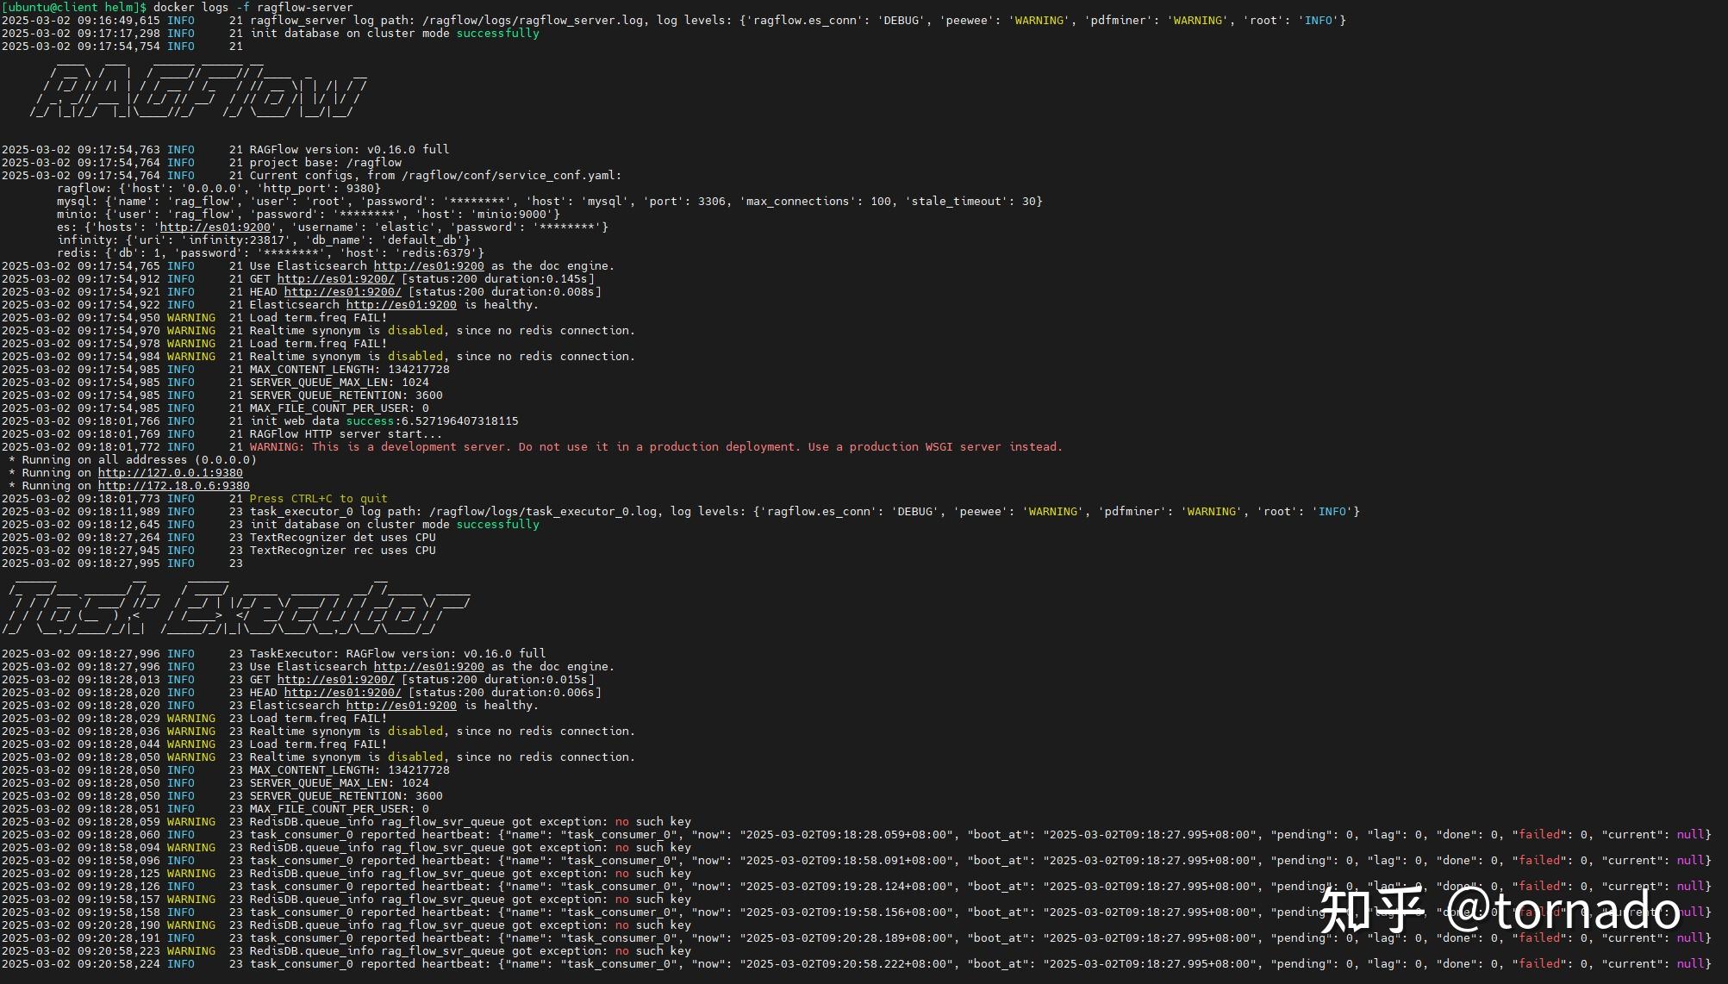Screen dimensions: 1728x984
Task: Click the 'docker logs -f ragflow-server' command
Action: click(x=253, y=7)
